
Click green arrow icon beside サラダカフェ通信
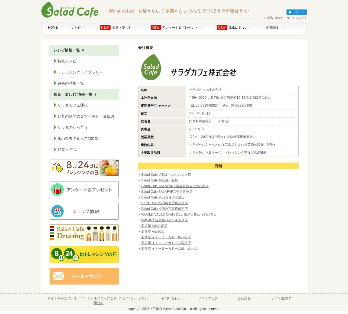coord(55,105)
